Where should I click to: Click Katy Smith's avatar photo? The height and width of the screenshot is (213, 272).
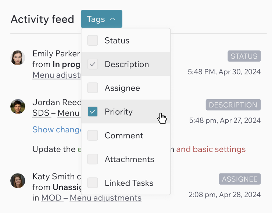pyautogui.click(x=18, y=181)
